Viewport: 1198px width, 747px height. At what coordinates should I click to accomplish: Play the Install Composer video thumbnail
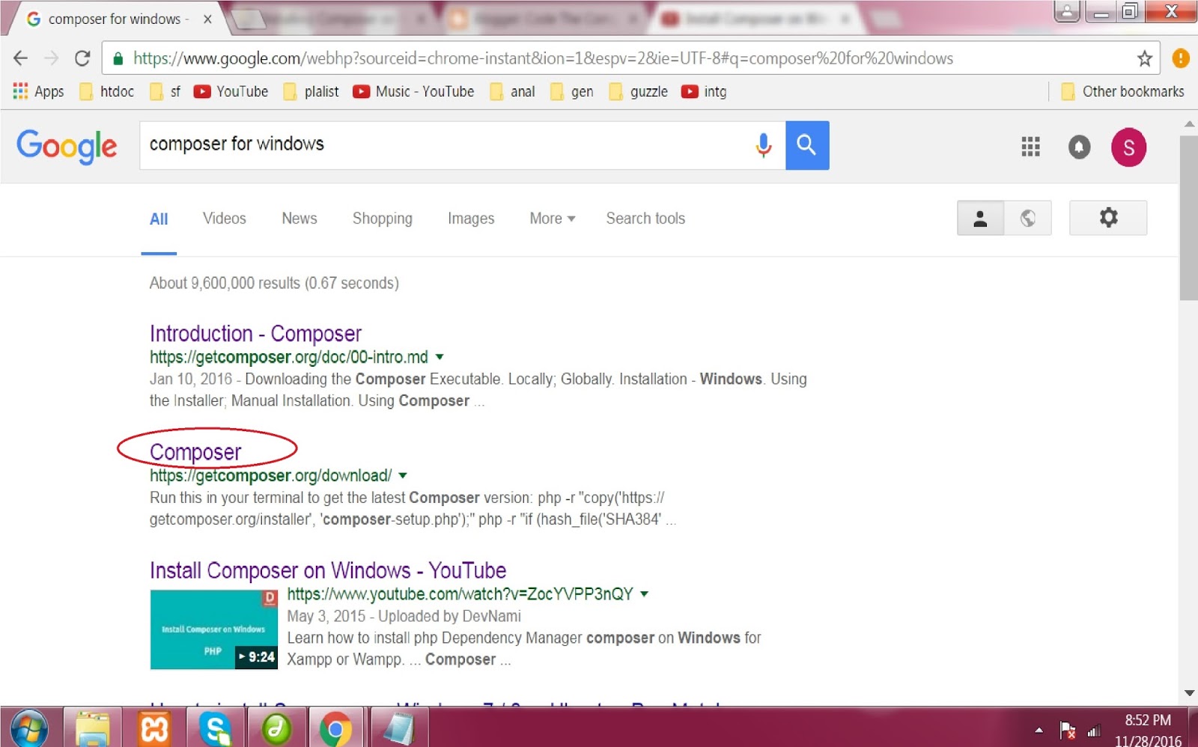click(x=214, y=629)
